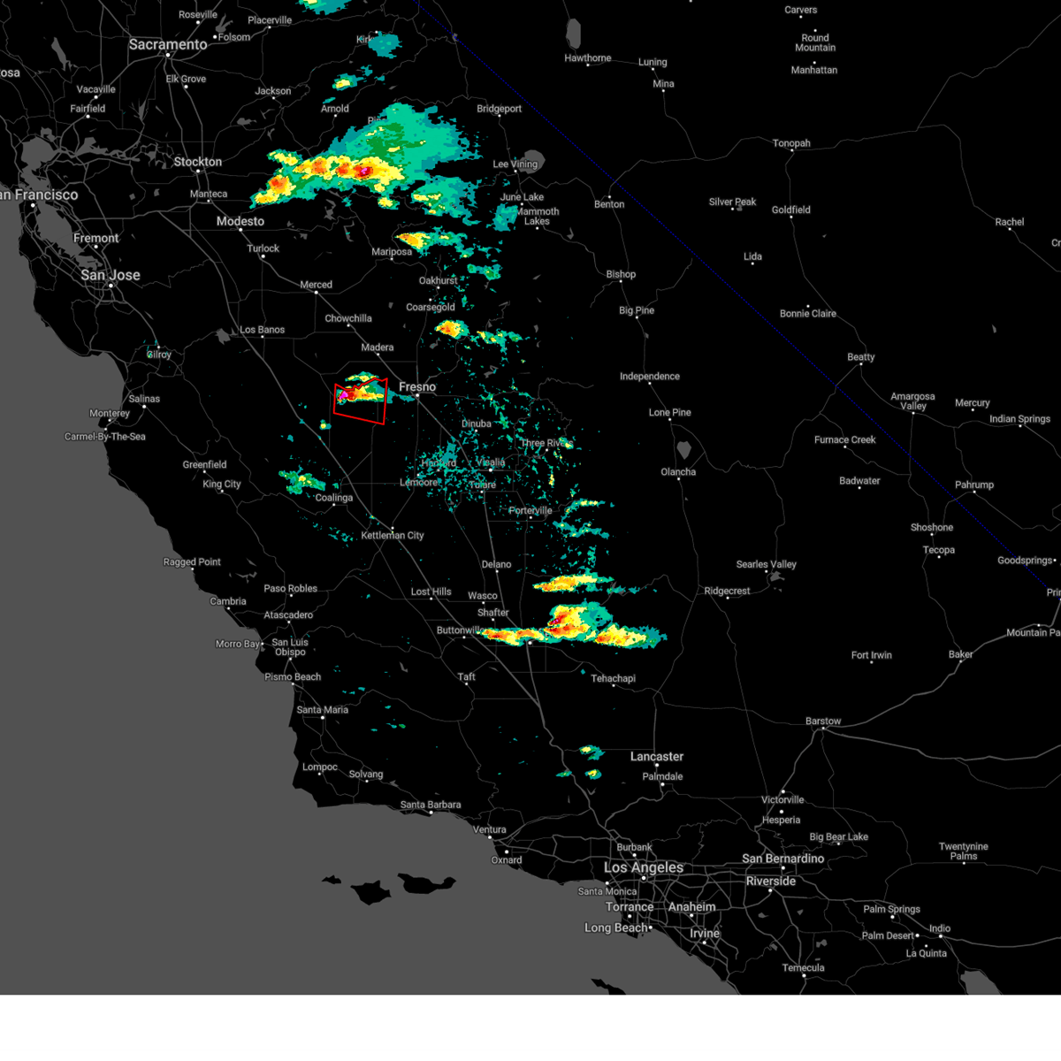The image size is (1061, 1061).
Task: Click the Tonopah marker dot
Action: [792, 150]
